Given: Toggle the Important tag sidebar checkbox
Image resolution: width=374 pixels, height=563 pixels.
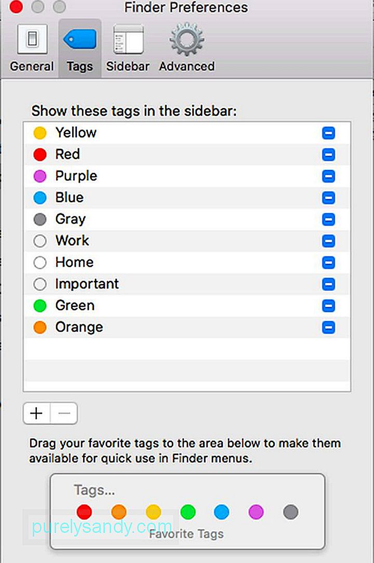Looking at the screenshot, I should (328, 284).
